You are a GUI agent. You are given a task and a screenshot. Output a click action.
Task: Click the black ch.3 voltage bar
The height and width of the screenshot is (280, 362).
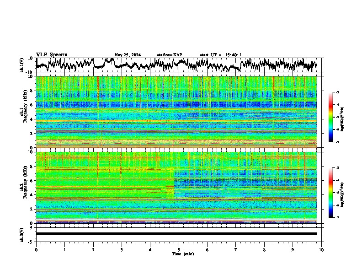click(x=176, y=234)
